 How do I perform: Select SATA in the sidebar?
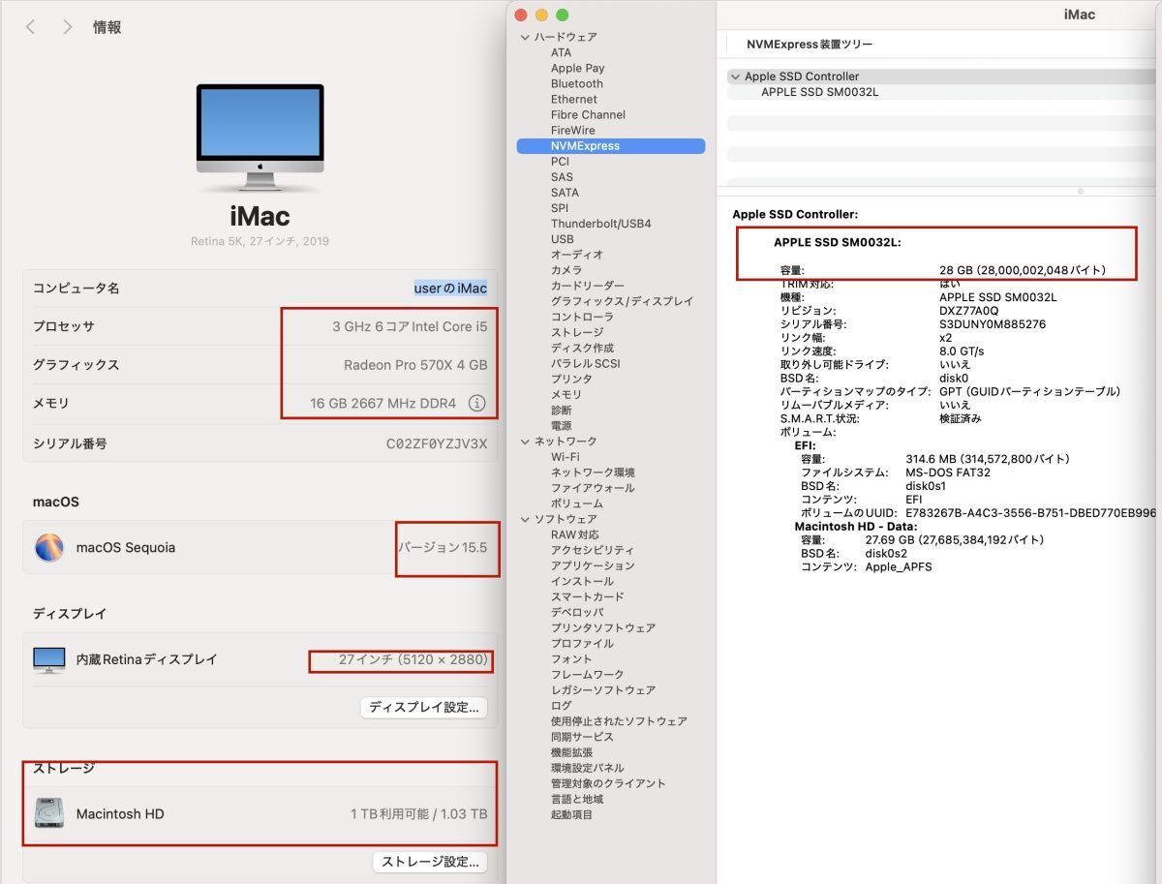566,192
